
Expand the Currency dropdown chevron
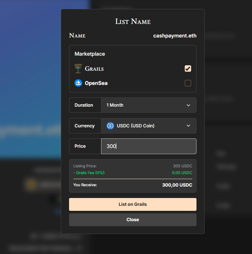point(188,126)
